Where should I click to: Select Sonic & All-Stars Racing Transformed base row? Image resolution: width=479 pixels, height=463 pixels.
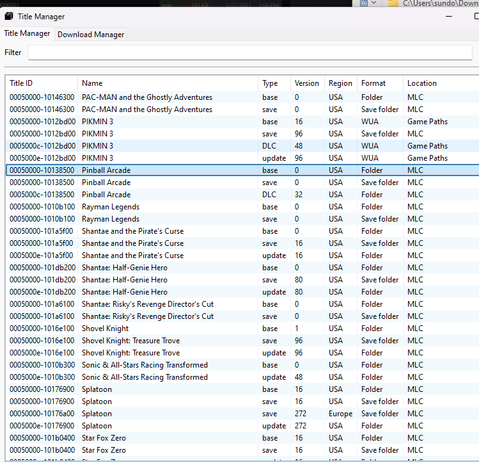pyautogui.click(x=242, y=365)
